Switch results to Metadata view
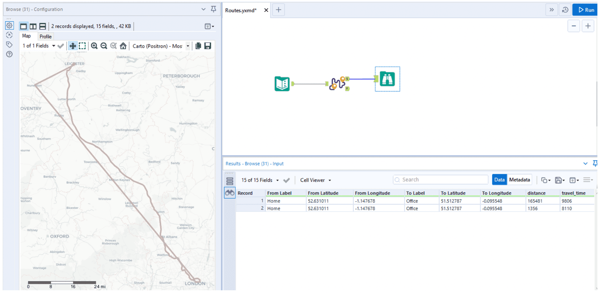This screenshot has height=294, width=601. [x=519, y=180]
